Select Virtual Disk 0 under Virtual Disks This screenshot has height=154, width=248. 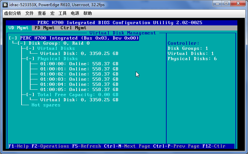79,53
